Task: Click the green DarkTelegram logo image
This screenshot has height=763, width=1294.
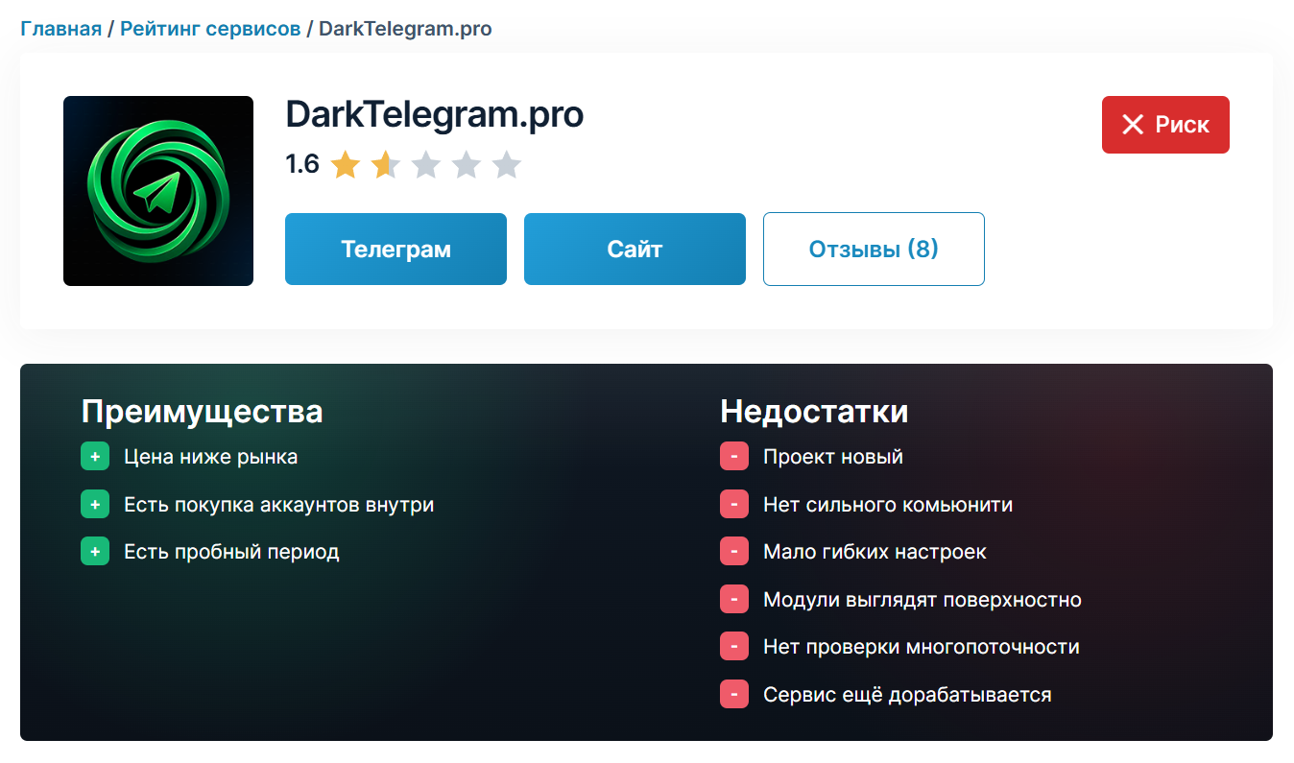Action: click(158, 191)
